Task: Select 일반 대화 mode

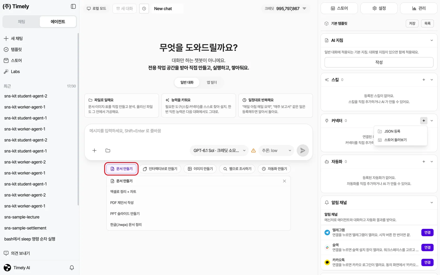Action: click(x=187, y=82)
